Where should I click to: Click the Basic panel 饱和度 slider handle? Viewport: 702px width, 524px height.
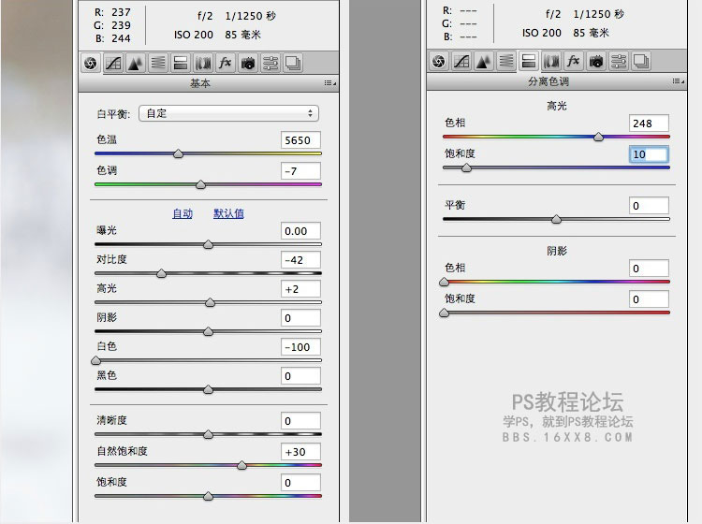tap(208, 496)
